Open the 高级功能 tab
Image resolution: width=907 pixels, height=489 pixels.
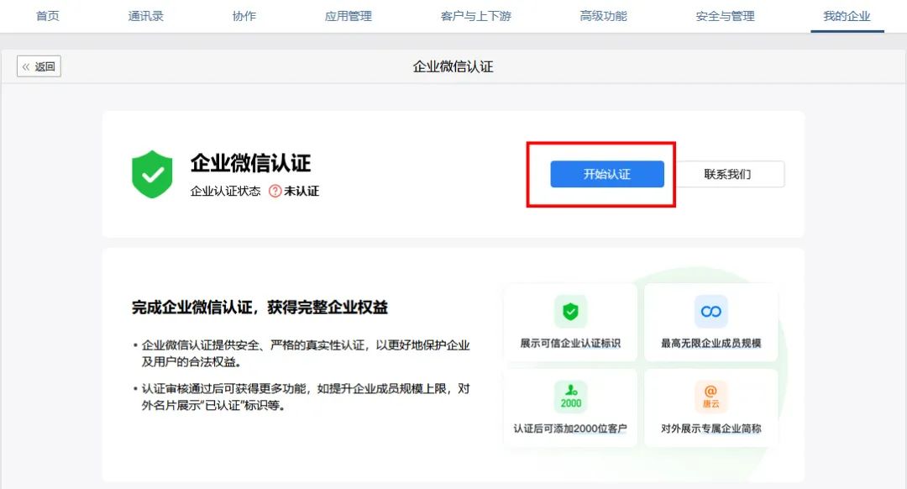603,16
